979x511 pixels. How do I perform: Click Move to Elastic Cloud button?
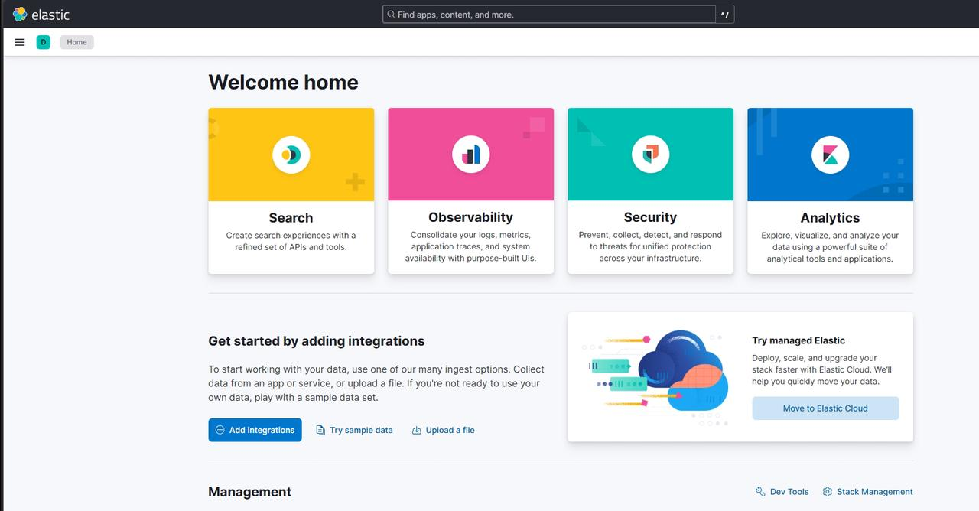[825, 408]
